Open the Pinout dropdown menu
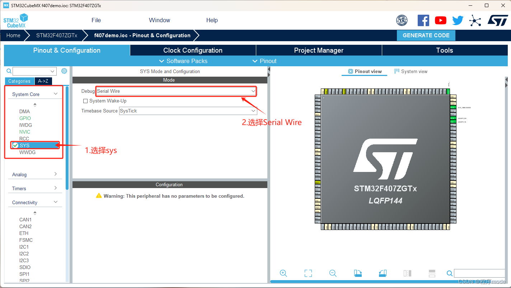Screen dimensions: 511x288 tap(264, 61)
